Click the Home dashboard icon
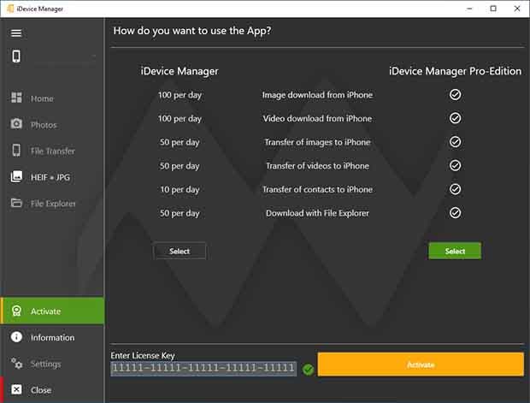The width and height of the screenshot is (530, 403). (16, 98)
